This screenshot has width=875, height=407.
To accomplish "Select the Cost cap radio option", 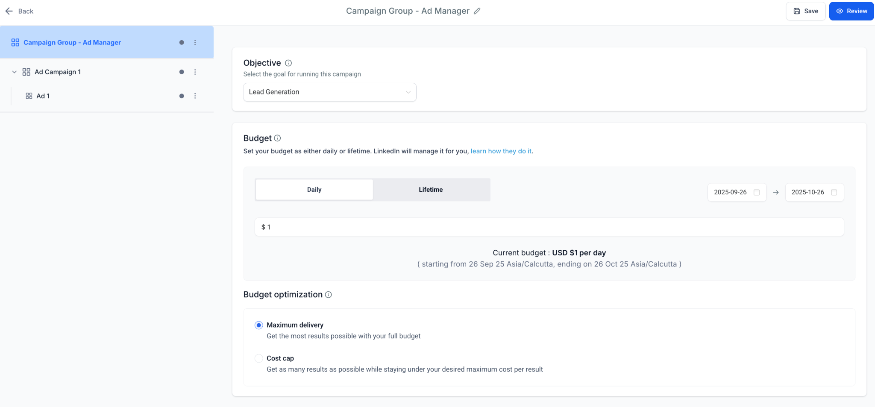I will 259,358.
